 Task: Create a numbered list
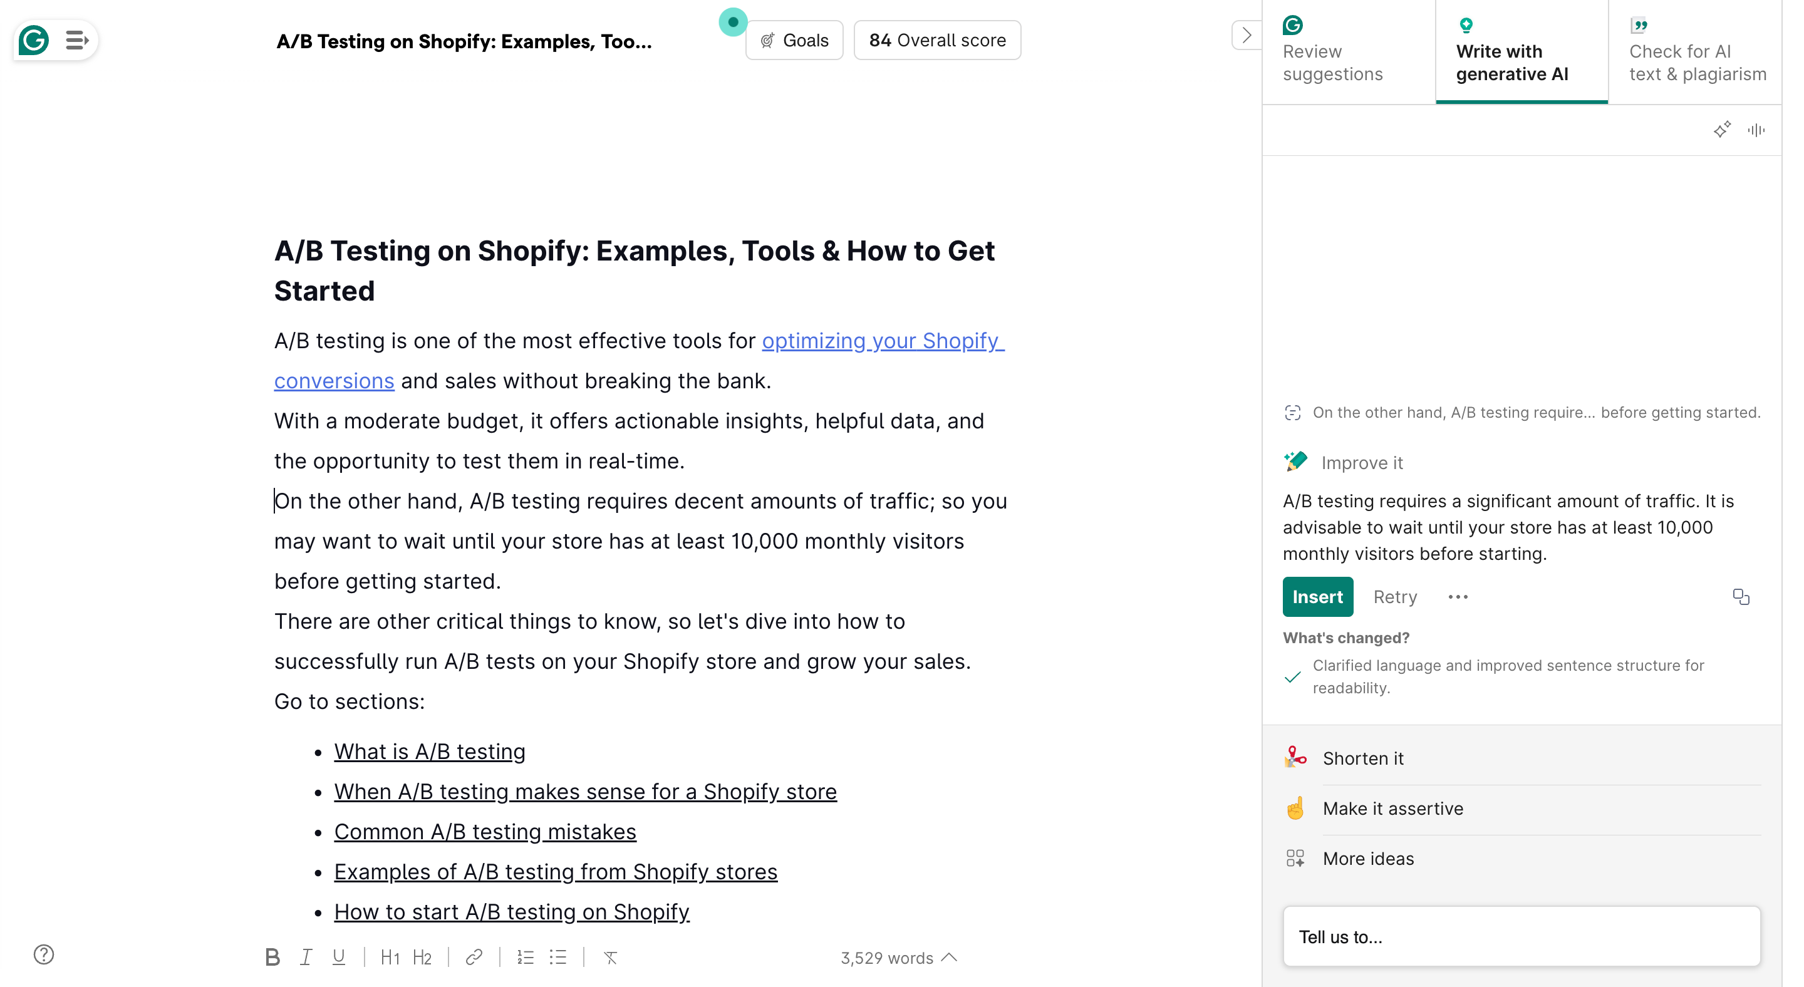[x=526, y=957]
